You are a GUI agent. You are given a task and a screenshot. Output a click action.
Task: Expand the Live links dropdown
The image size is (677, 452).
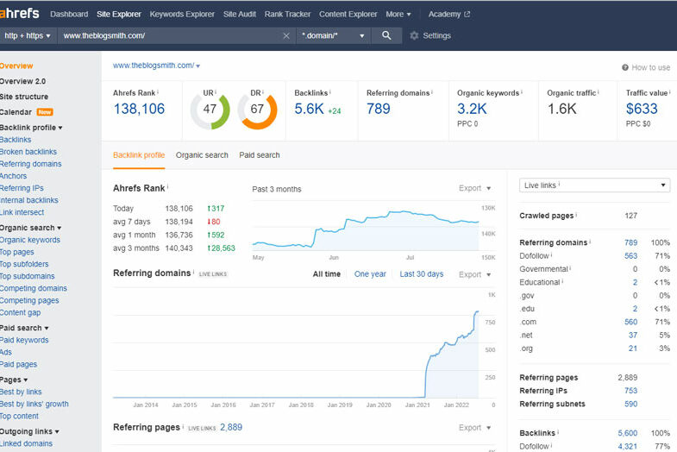[x=594, y=185]
